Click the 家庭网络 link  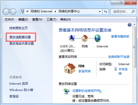(x=84, y=71)
